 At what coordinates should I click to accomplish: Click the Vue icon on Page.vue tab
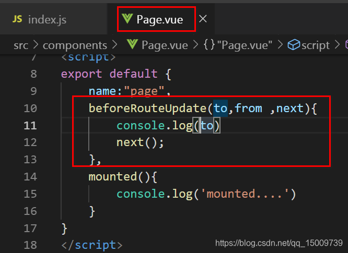tap(127, 19)
